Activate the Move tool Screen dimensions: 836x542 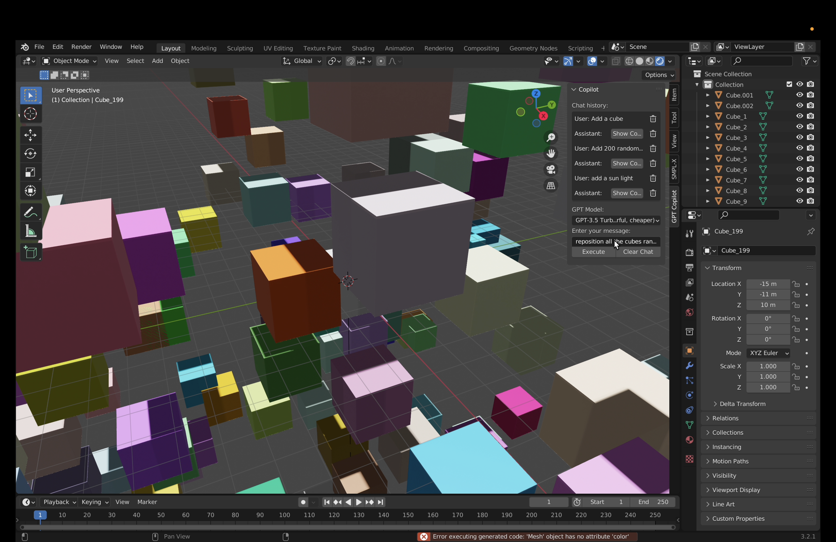tap(31, 135)
